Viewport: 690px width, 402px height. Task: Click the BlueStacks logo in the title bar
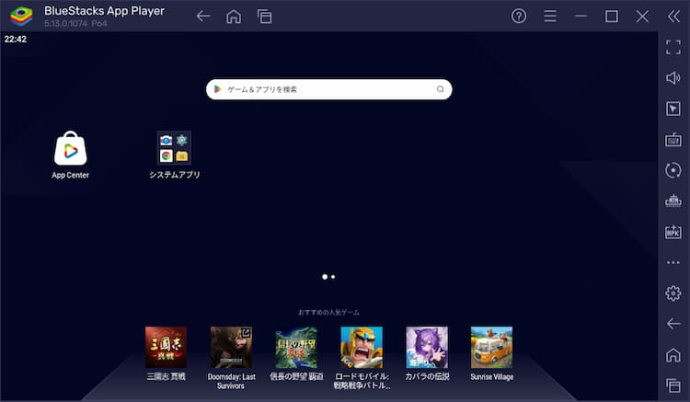coord(21,17)
